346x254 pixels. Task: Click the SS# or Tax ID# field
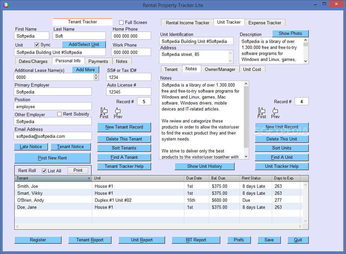point(129,77)
